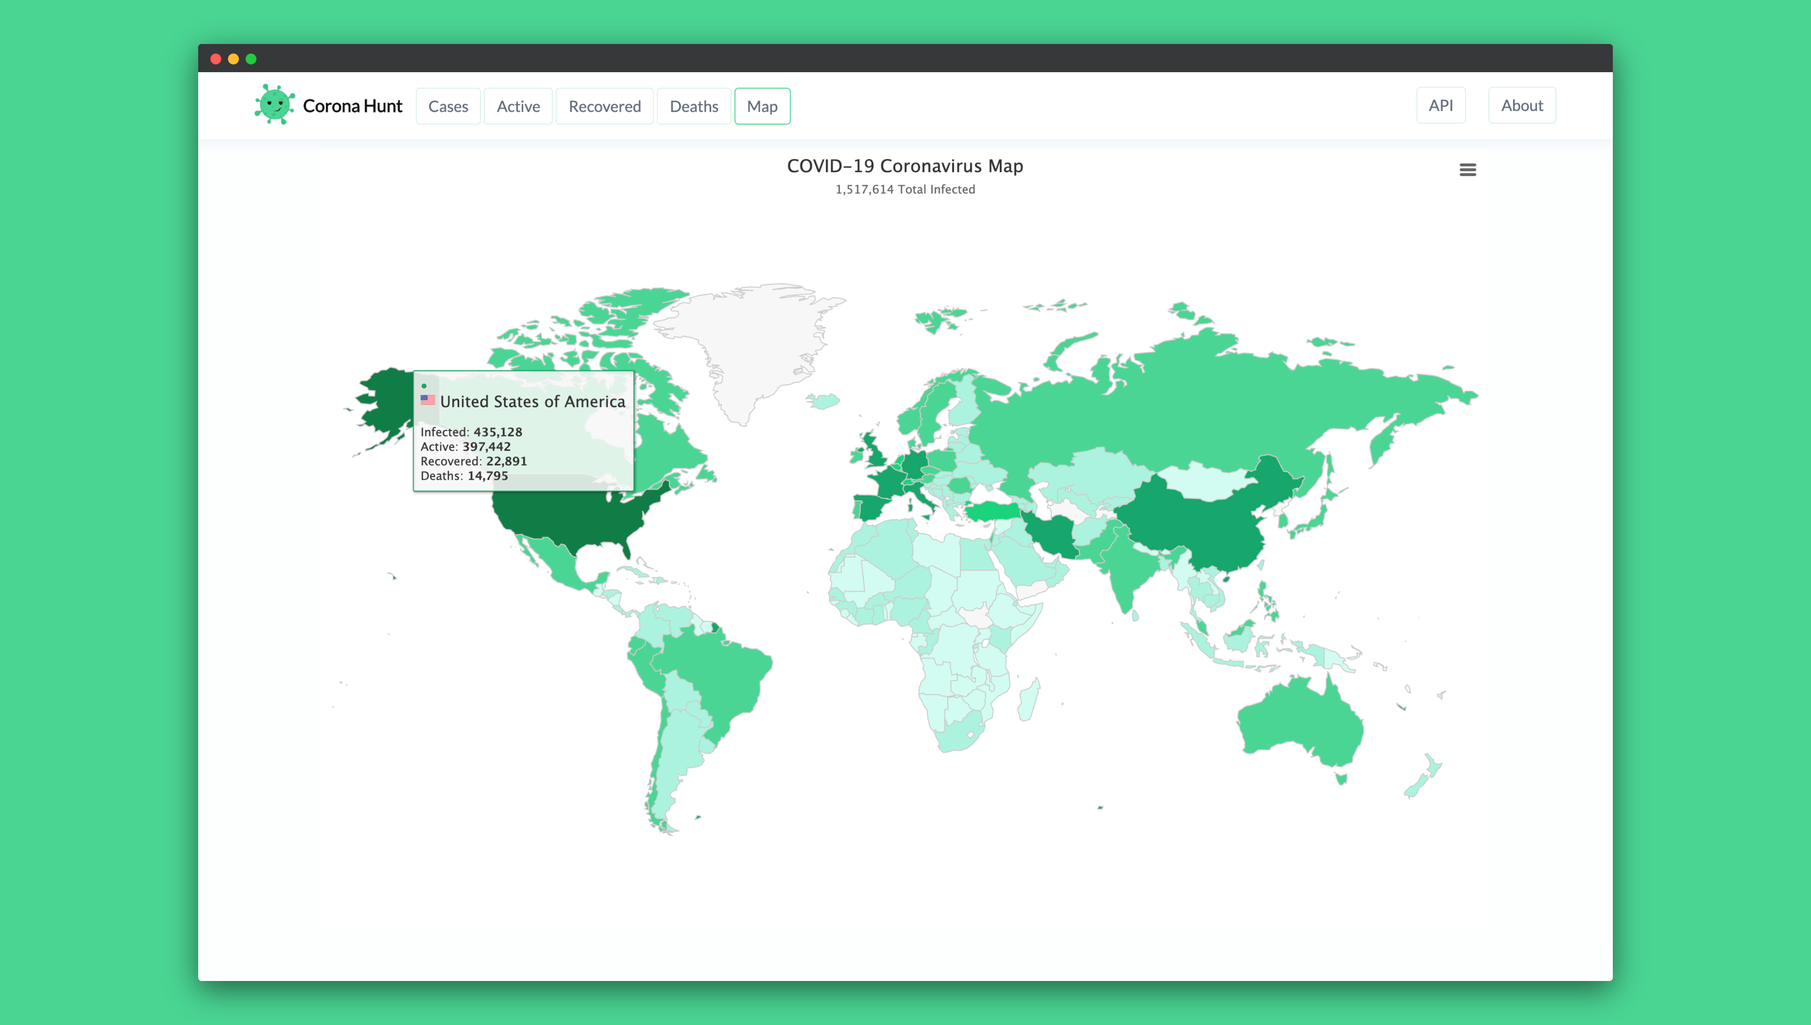This screenshot has width=1811, height=1025.
Task: Click the COVID-19 Coronavirus Map title
Action: (905, 166)
